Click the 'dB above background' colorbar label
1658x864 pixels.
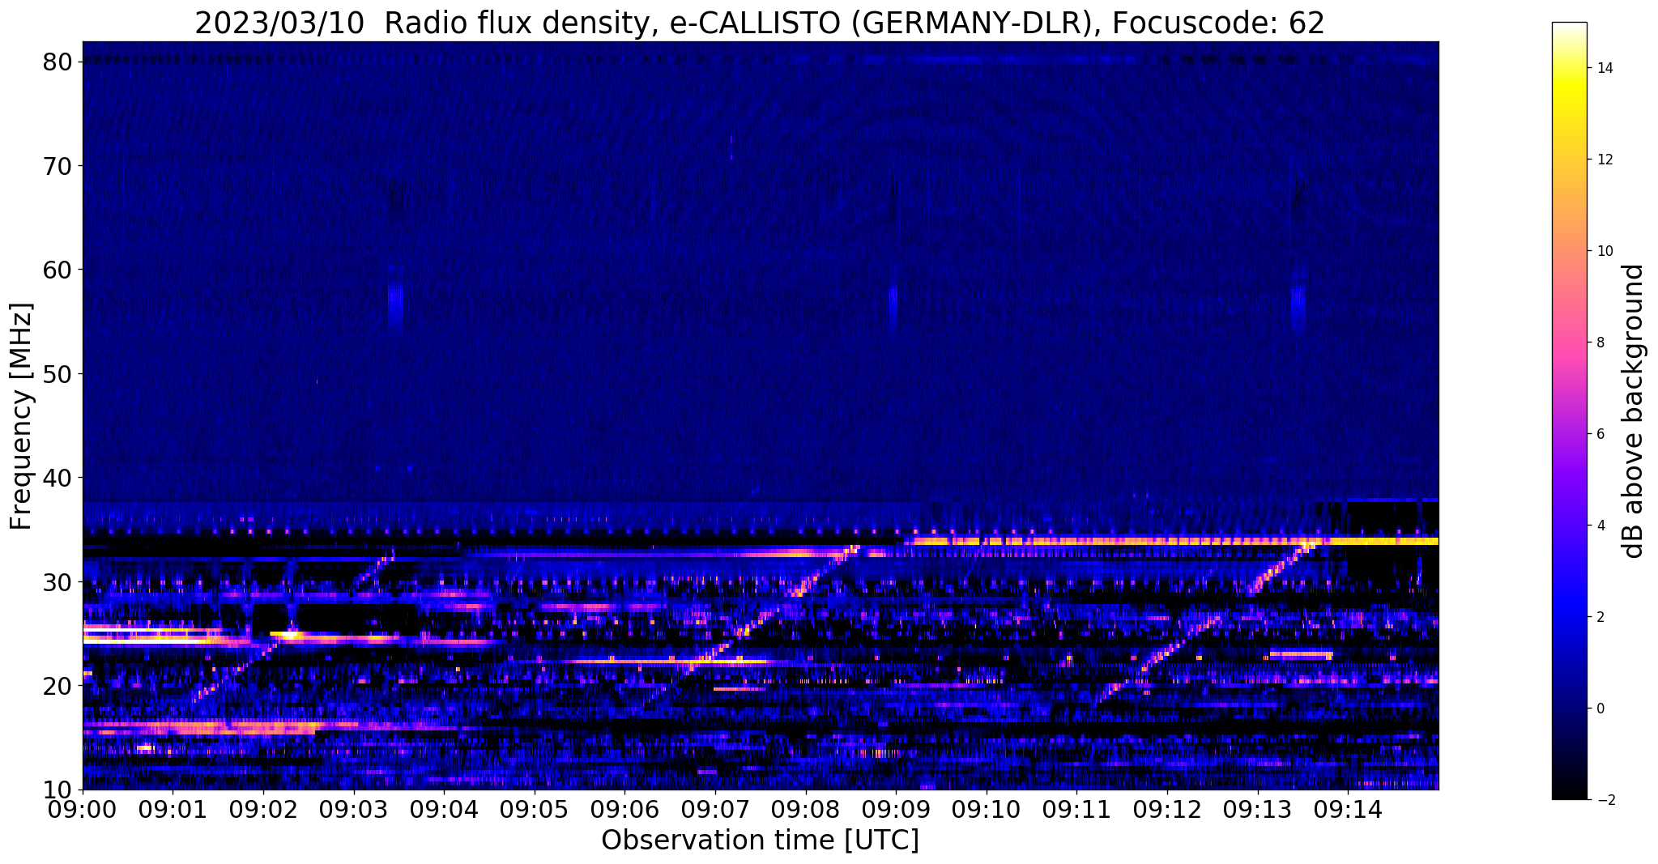(x=1634, y=411)
